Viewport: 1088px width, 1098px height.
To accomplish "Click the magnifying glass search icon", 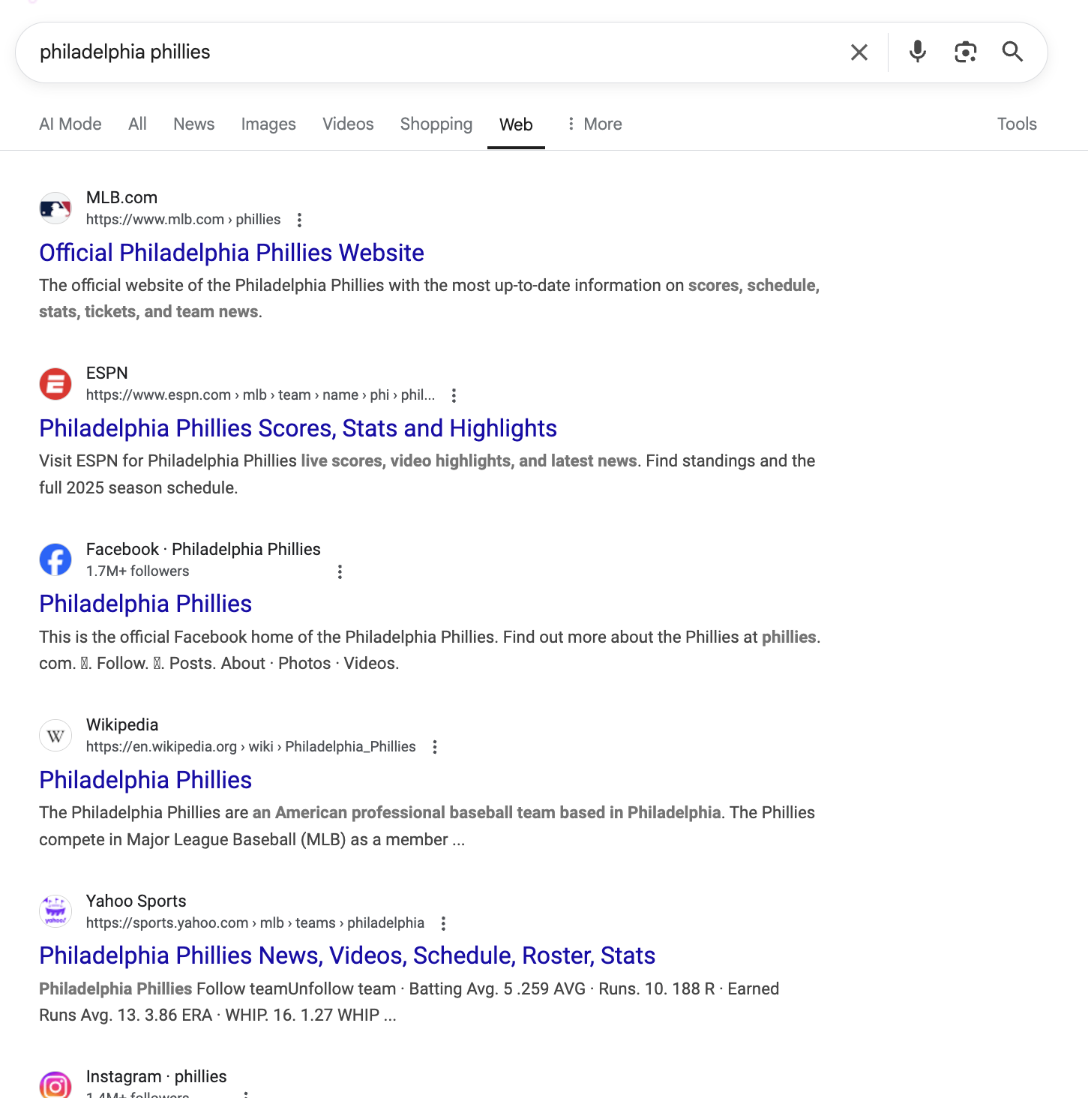I will click(1012, 52).
